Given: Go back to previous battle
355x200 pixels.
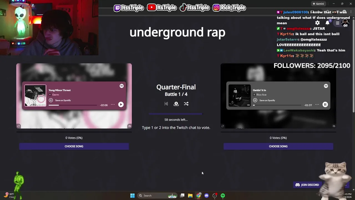Looking at the screenshot, I should [x=166, y=104].
